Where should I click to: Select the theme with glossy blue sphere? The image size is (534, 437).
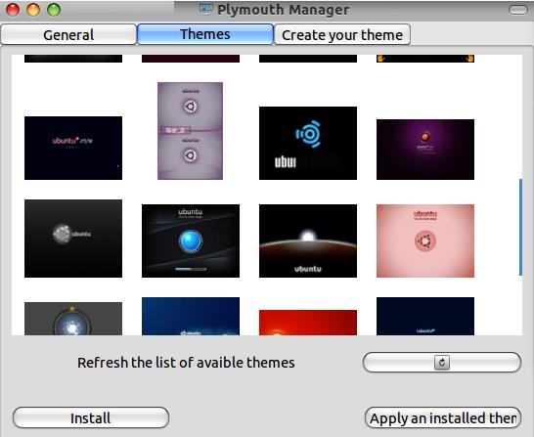pyautogui.click(x=191, y=240)
